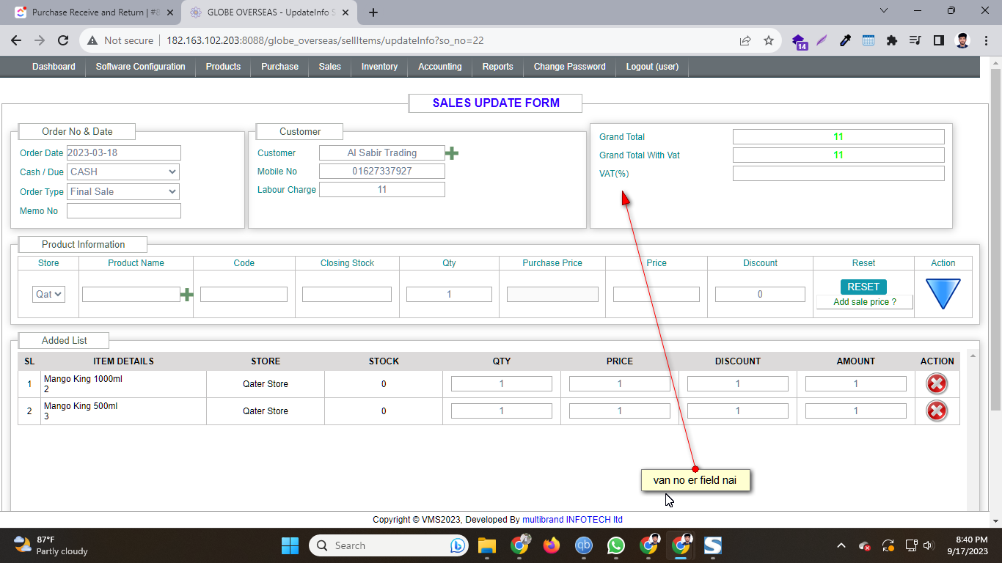The image size is (1002, 563).
Task: Expand the Order Type dropdown
Action: [123, 191]
